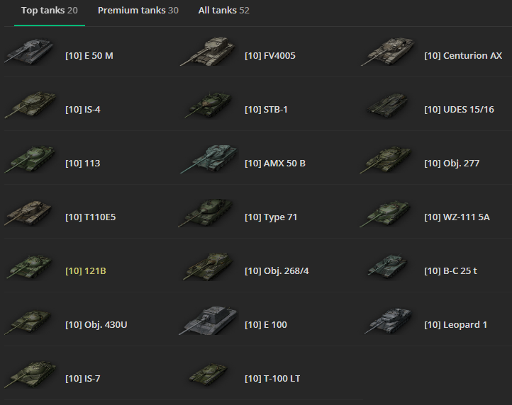
Task: Select the text [10] IS-4
Action: point(82,110)
